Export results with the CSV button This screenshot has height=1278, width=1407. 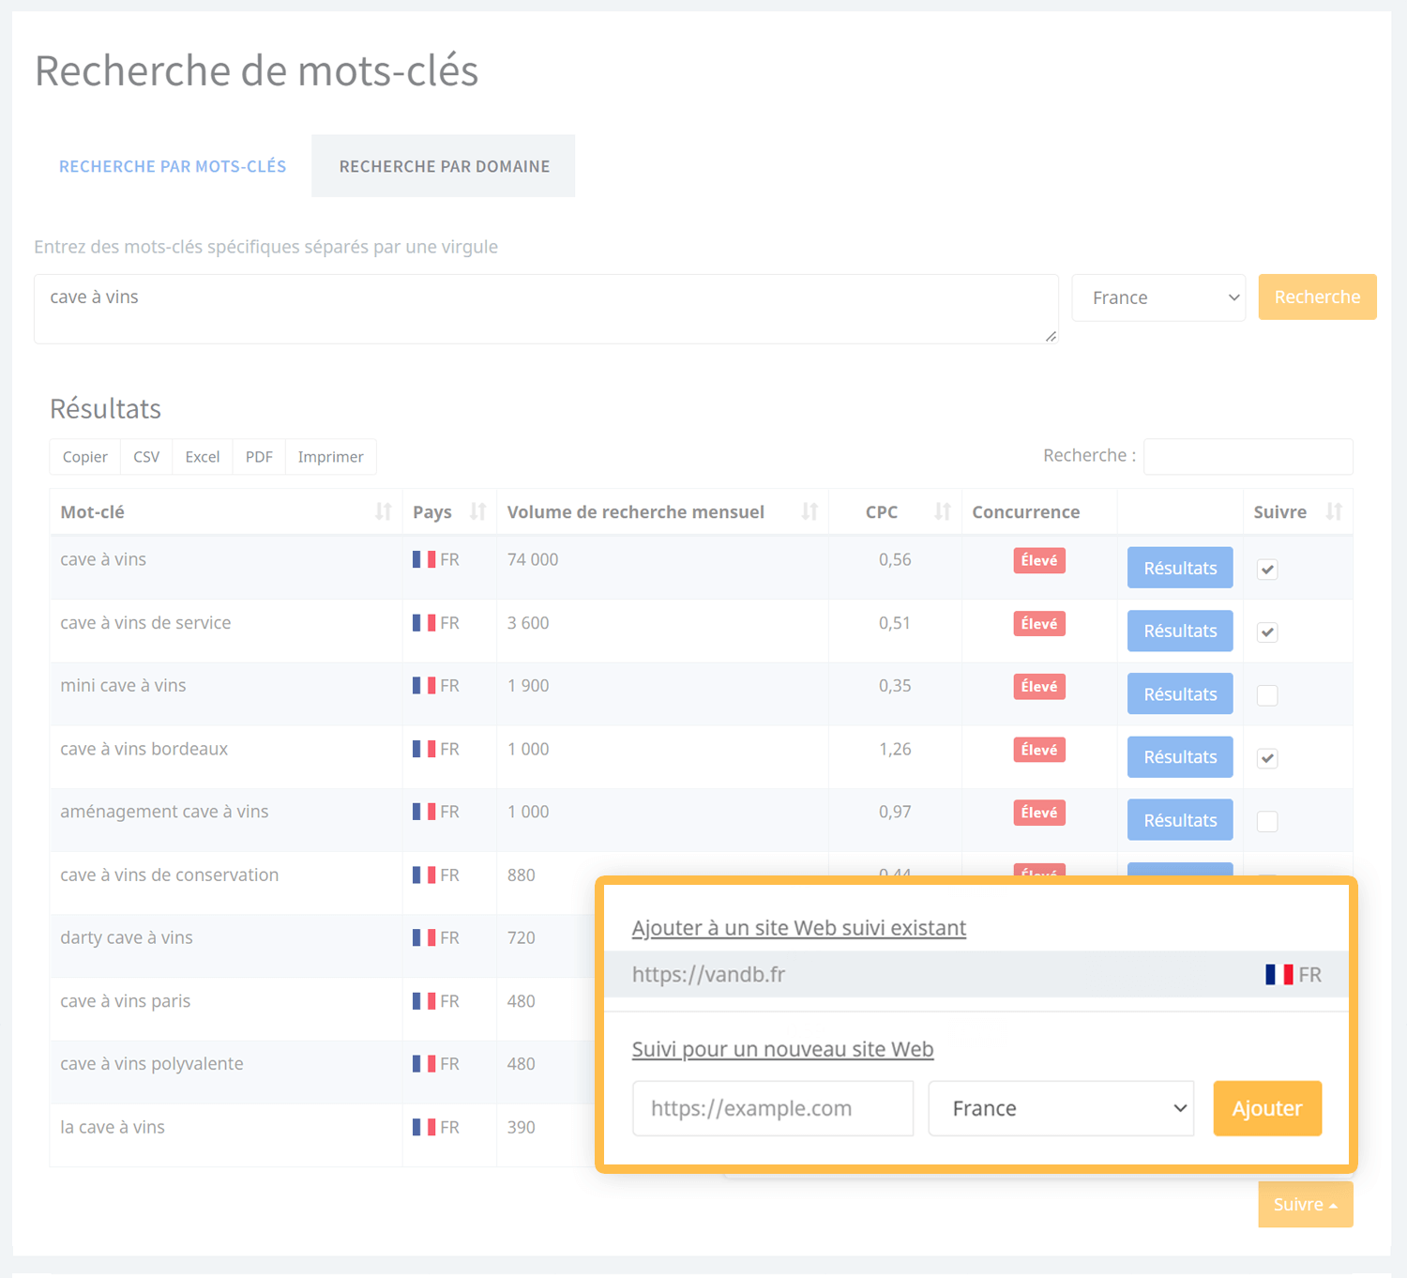point(146,457)
